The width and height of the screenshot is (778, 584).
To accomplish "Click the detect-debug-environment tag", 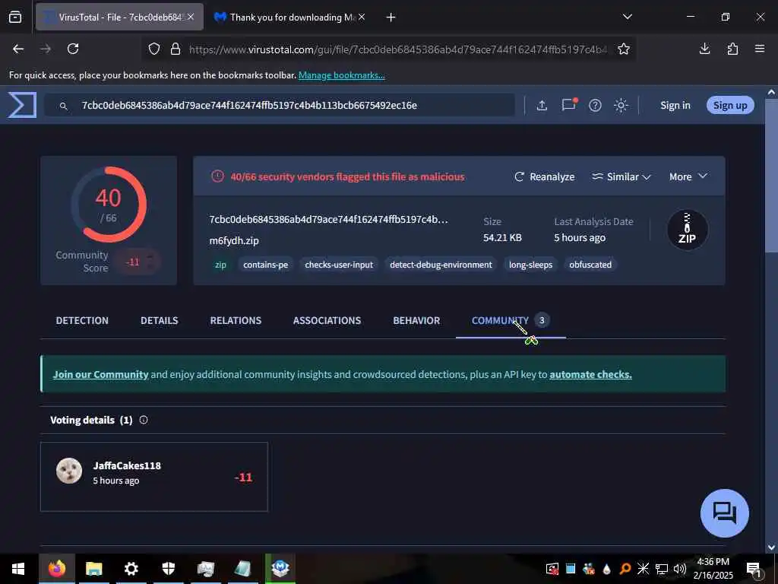I will click(x=441, y=265).
